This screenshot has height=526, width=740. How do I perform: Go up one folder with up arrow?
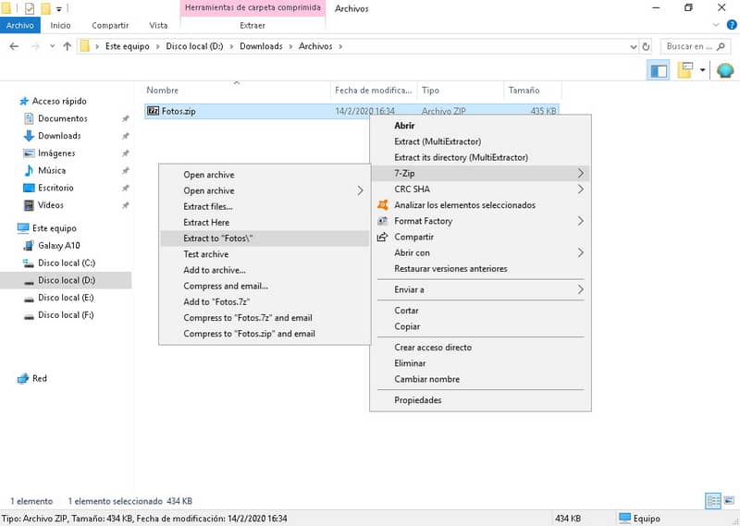[68, 46]
